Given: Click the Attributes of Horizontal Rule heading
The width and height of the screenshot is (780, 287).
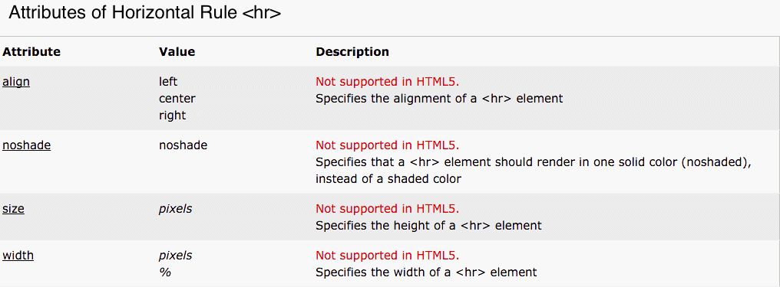Looking at the screenshot, I should pos(145,13).
